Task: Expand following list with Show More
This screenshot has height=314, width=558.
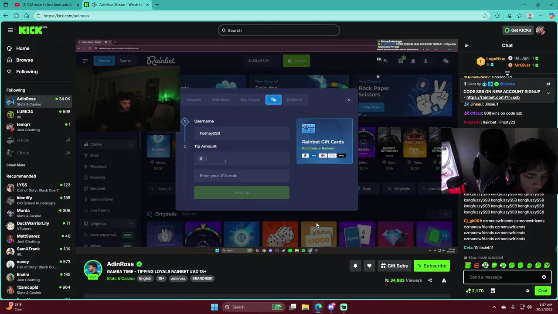Action: coord(16,165)
